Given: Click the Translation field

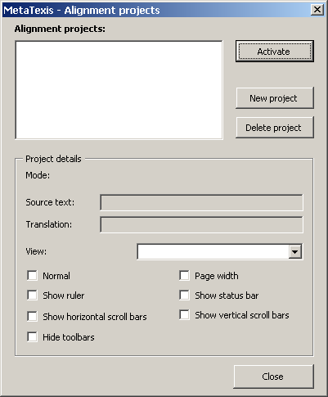Looking at the screenshot, I should (201, 224).
